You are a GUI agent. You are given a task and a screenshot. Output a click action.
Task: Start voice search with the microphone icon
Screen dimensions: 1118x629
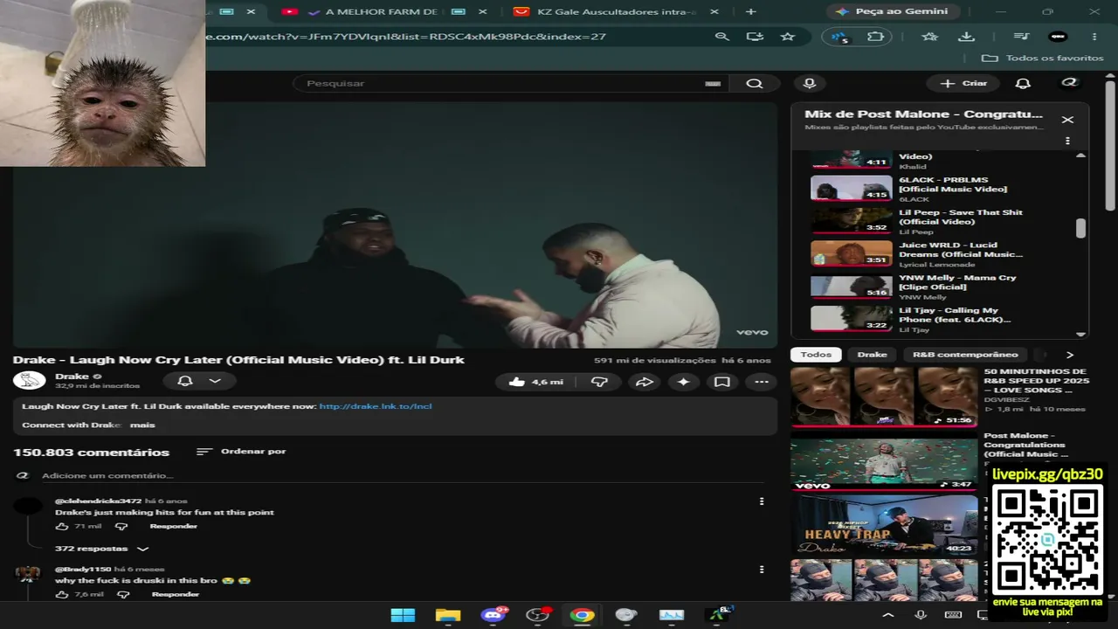point(810,83)
